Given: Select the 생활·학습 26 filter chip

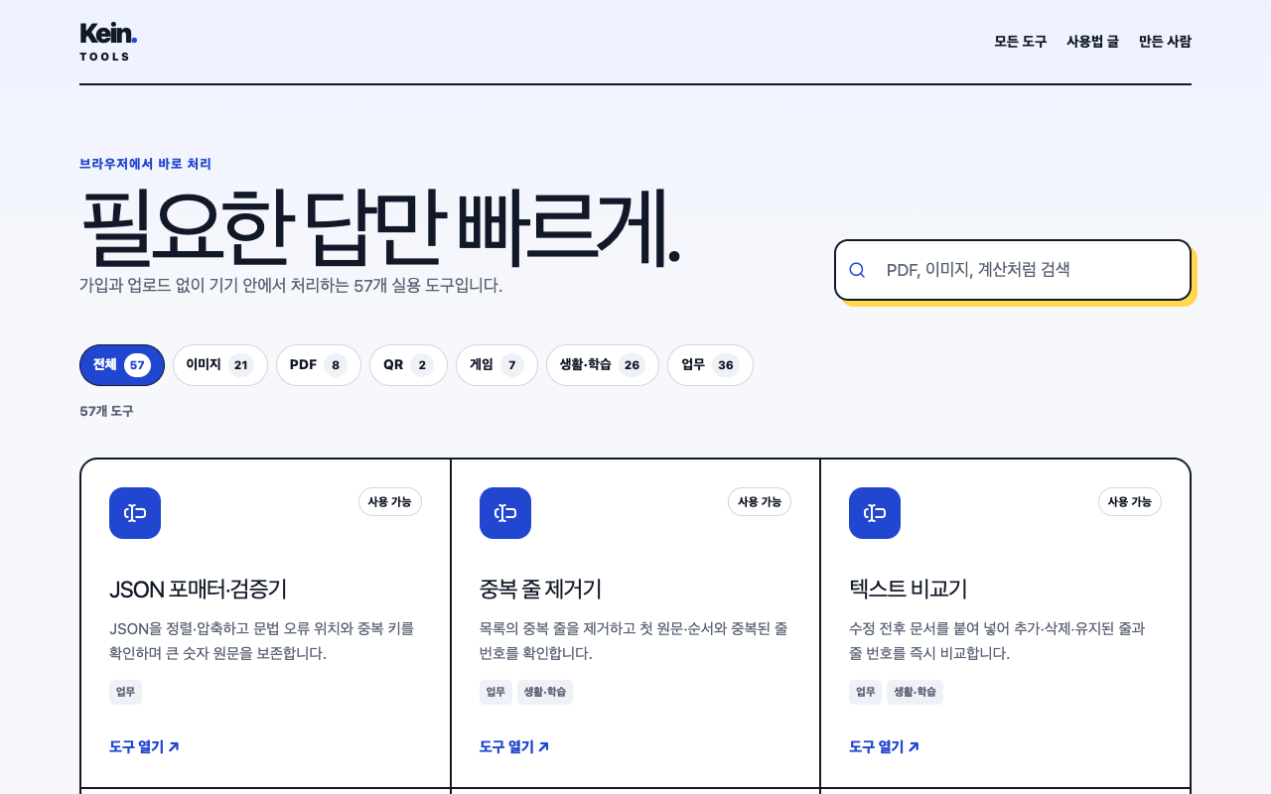Looking at the screenshot, I should point(603,365).
